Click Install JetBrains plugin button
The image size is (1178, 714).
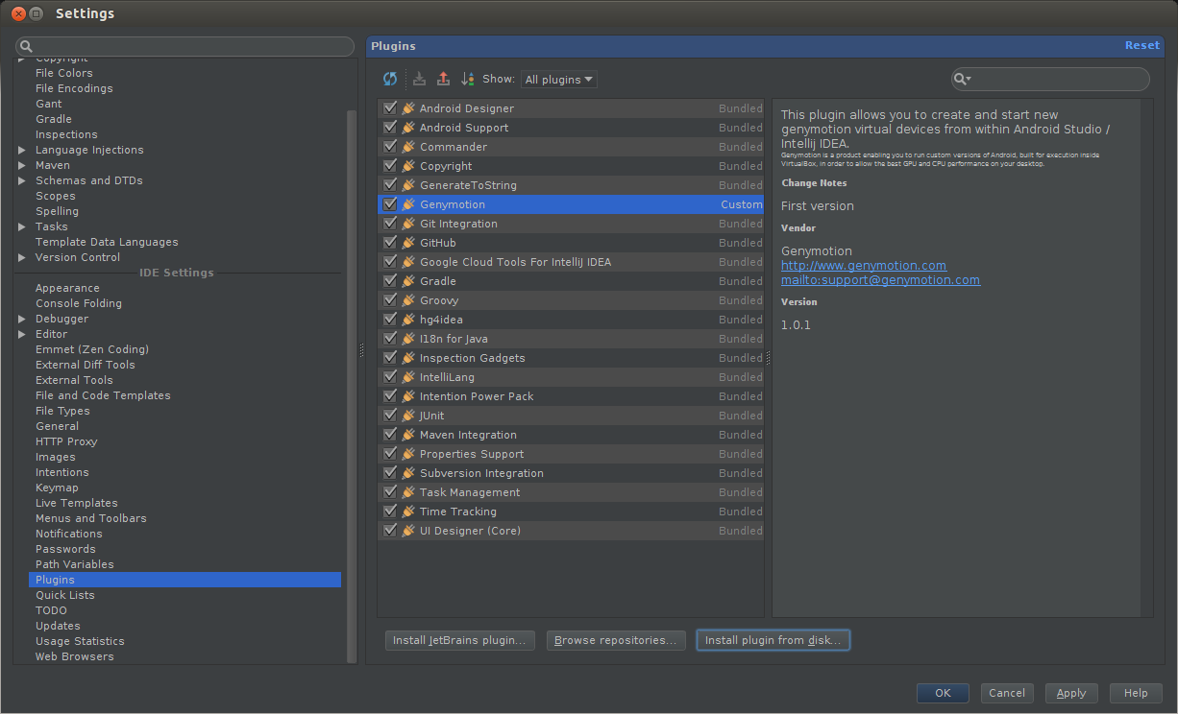[x=460, y=640]
